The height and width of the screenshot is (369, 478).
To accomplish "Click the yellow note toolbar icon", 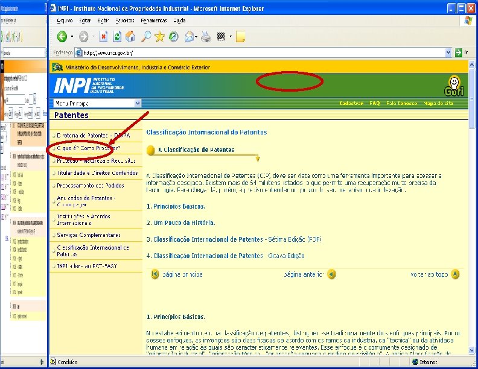I will coord(240,37).
